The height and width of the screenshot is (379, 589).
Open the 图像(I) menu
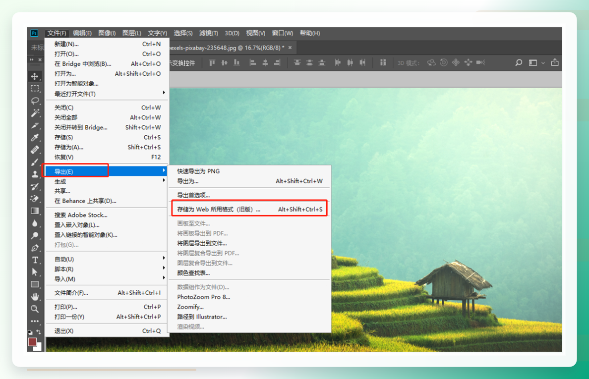tap(107, 33)
